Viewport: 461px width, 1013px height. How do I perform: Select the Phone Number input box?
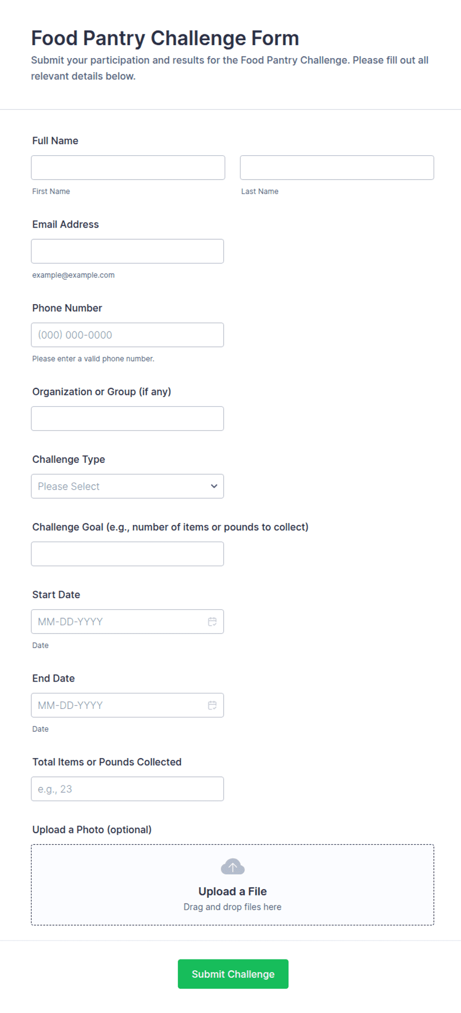(127, 335)
